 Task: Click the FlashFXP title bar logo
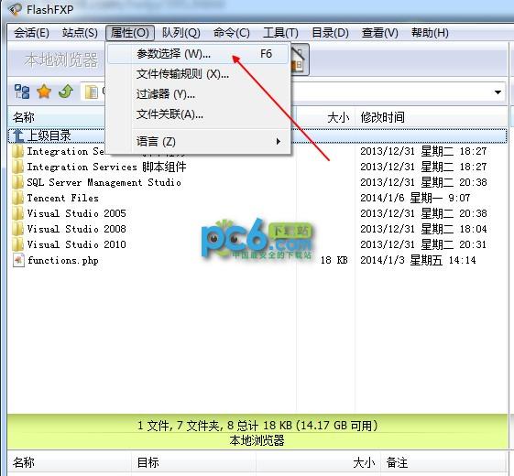15,9
